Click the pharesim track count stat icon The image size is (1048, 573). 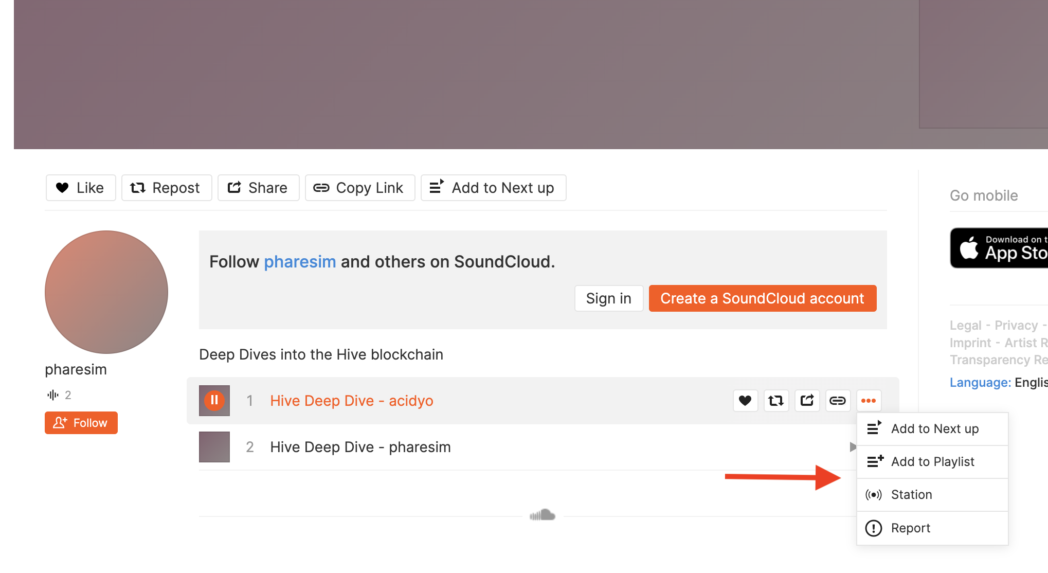[53, 395]
